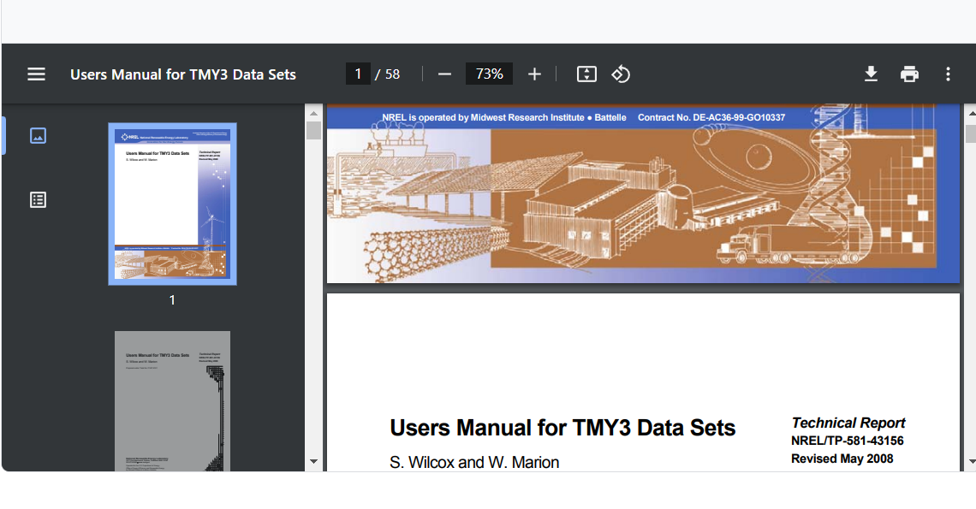
Task: Click the fit to page icon
Action: coord(586,74)
